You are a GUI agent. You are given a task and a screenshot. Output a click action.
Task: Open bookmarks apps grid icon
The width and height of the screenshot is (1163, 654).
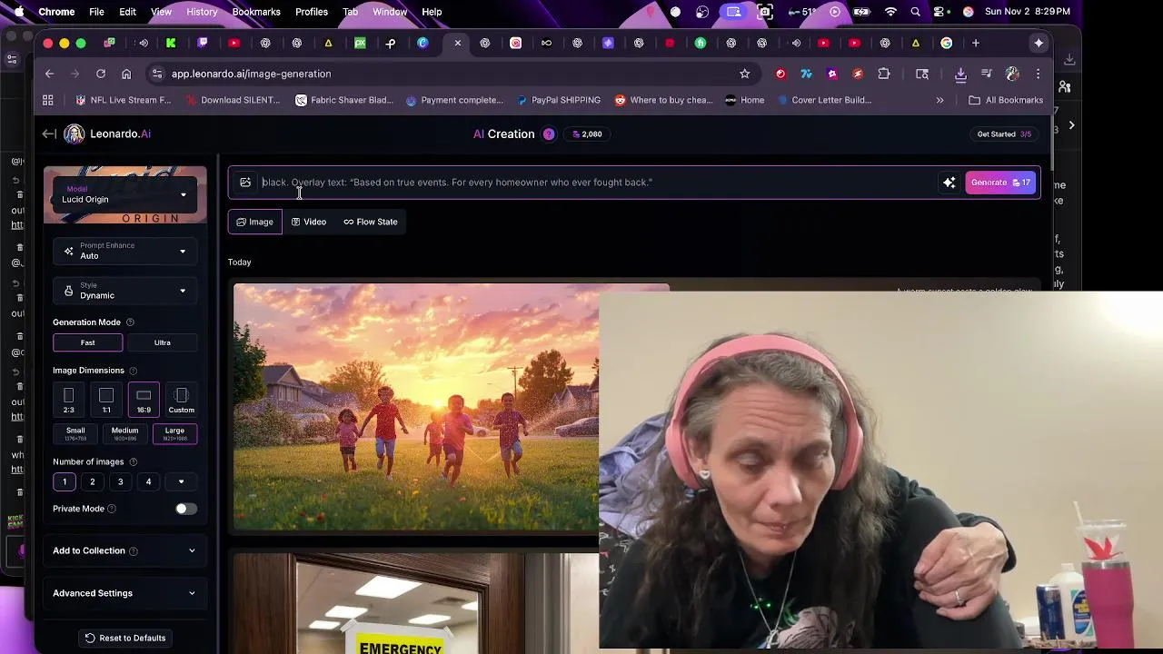pyautogui.click(x=48, y=100)
